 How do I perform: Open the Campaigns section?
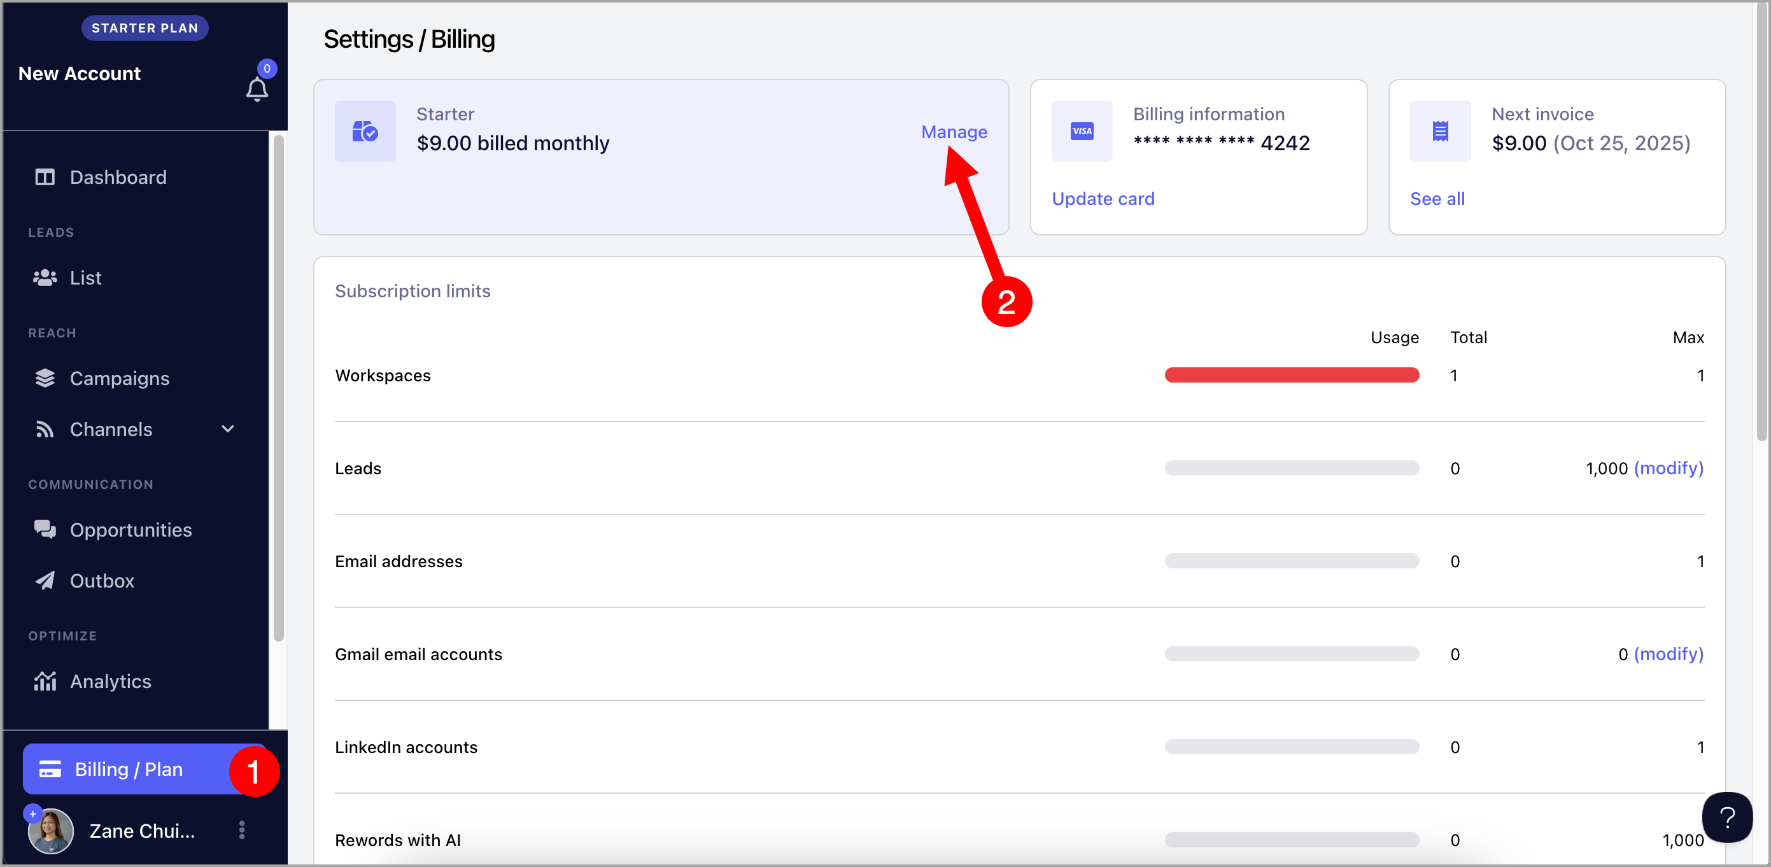119,378
